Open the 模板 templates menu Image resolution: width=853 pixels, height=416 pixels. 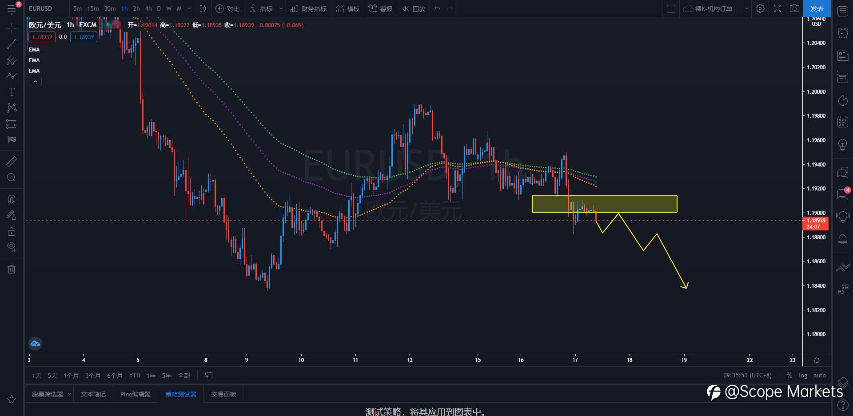[x=348, y=8]
